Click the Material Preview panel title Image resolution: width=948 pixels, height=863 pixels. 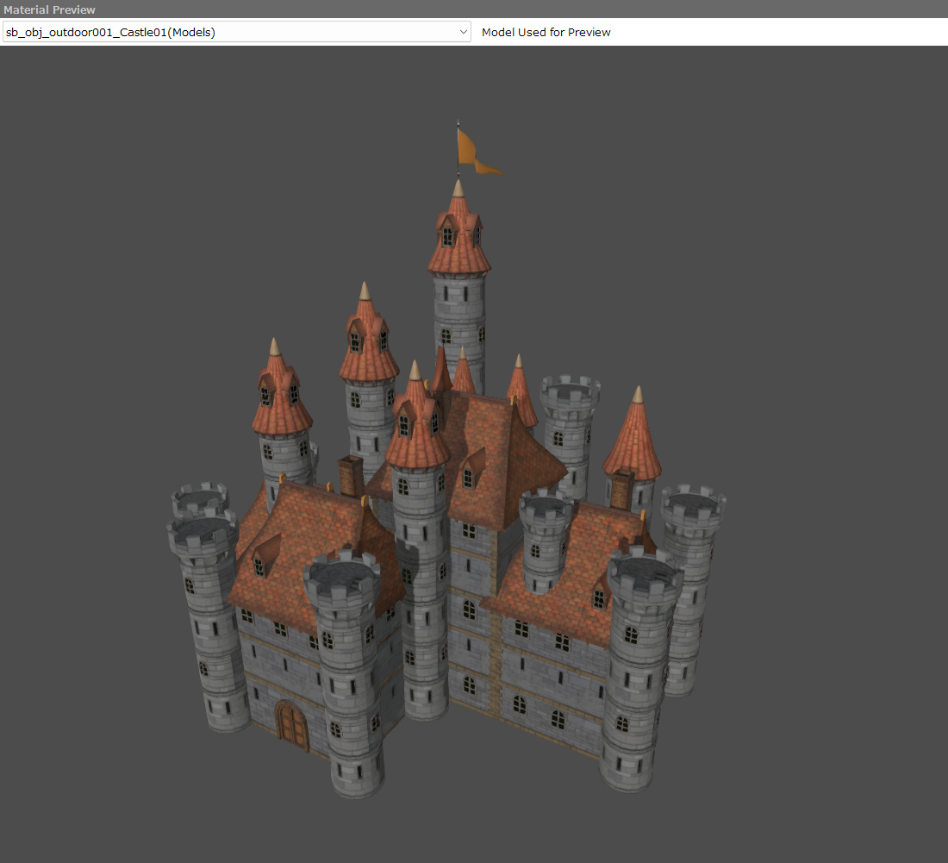point(49,9)
